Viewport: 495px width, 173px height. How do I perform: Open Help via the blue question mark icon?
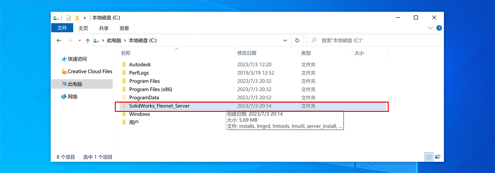(439, 28)
